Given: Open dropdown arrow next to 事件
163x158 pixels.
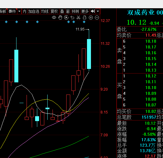Looking at the screenshot, I should (20, 11).
